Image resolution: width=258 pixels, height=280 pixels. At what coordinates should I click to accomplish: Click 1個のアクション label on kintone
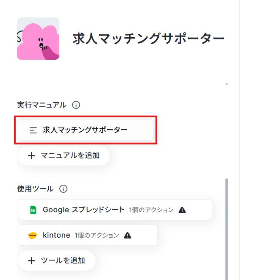click(x=97, y=236)
